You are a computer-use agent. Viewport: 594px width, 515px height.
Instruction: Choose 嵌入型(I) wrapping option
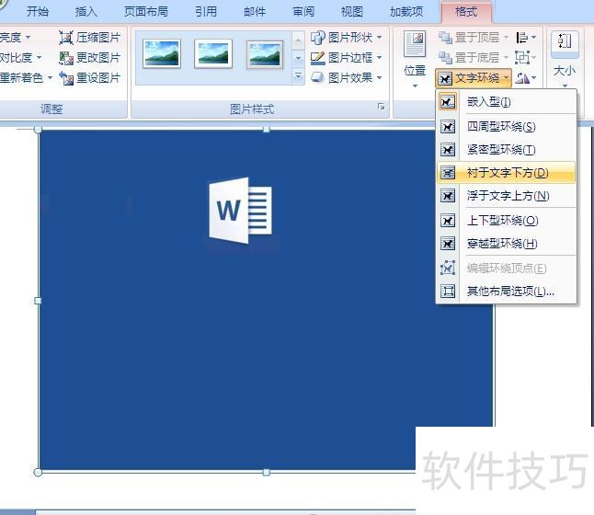tap(506, 101)
